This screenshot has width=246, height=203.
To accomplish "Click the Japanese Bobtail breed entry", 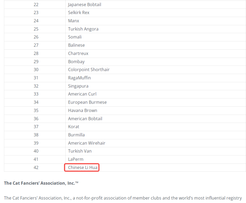I will [84, 5].
